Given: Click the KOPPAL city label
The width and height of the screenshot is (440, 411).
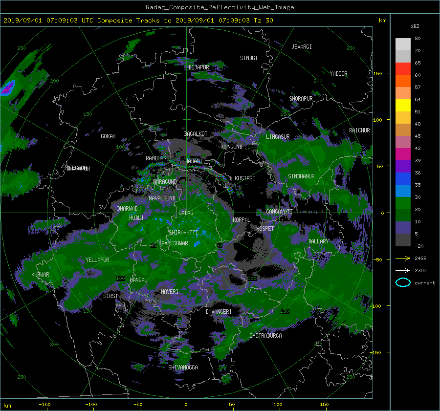Looking at the screenshot, I should (x=242, y=219).
